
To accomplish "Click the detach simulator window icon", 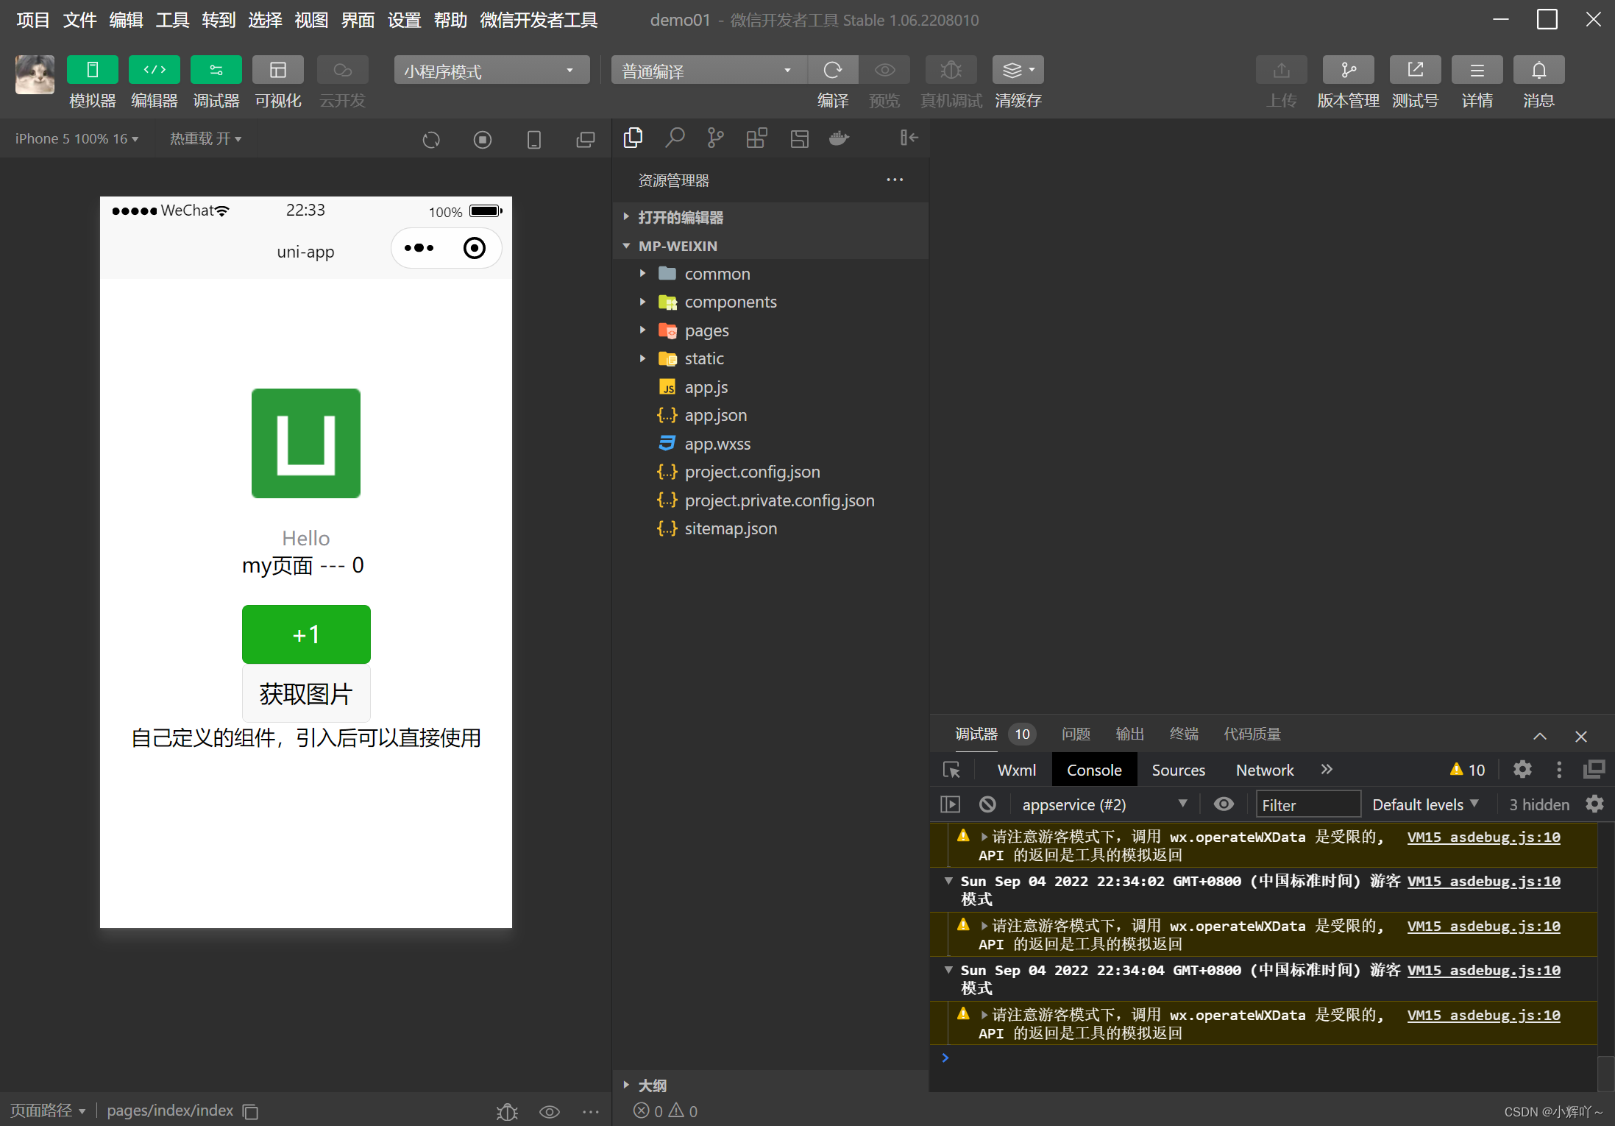I will (x=586, y=139).
